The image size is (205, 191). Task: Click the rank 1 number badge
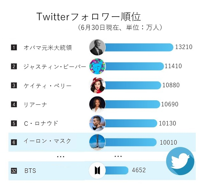(14, 47)
